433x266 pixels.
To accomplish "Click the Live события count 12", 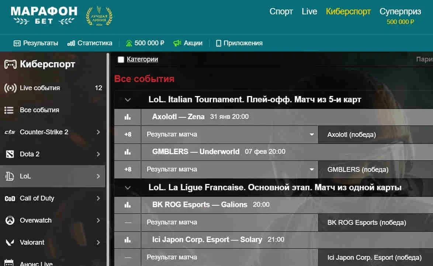I will 98,88.
